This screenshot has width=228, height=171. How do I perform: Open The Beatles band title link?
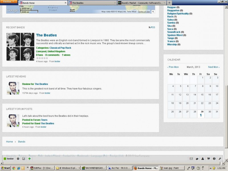pos(46,35)
